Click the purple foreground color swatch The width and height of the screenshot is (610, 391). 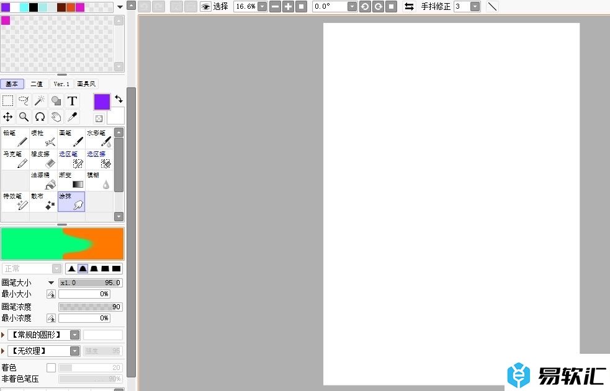coord(102,102)
